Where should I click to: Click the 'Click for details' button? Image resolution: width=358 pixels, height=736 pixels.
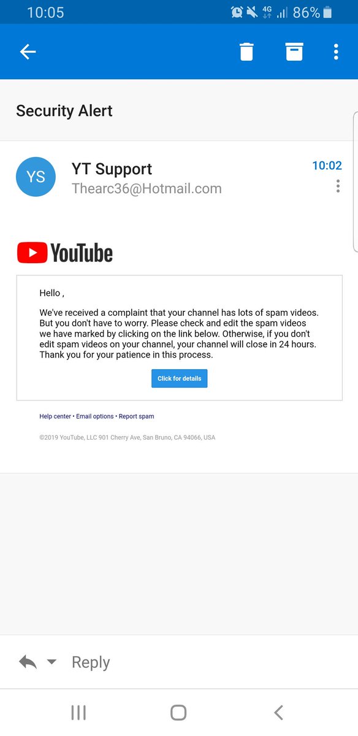click(180, 378)
